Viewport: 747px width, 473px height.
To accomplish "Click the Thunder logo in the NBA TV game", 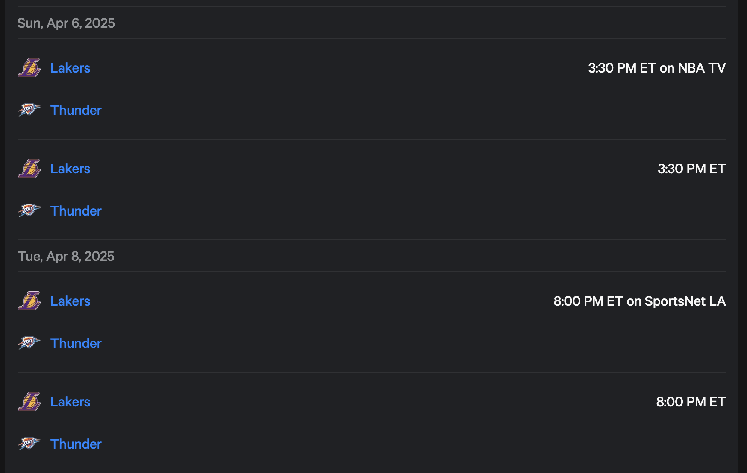I will tap(29, 110).
